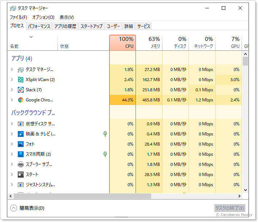The width and height of the screenshot is (258, 222).
Task: Switch to the ユーザー tab
Action: [x=113, y=26]
